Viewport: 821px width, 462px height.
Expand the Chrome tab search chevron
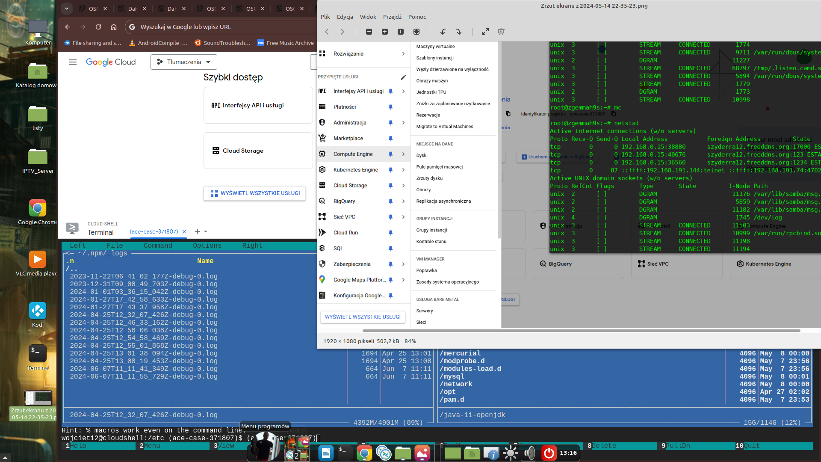click(67, 8)
